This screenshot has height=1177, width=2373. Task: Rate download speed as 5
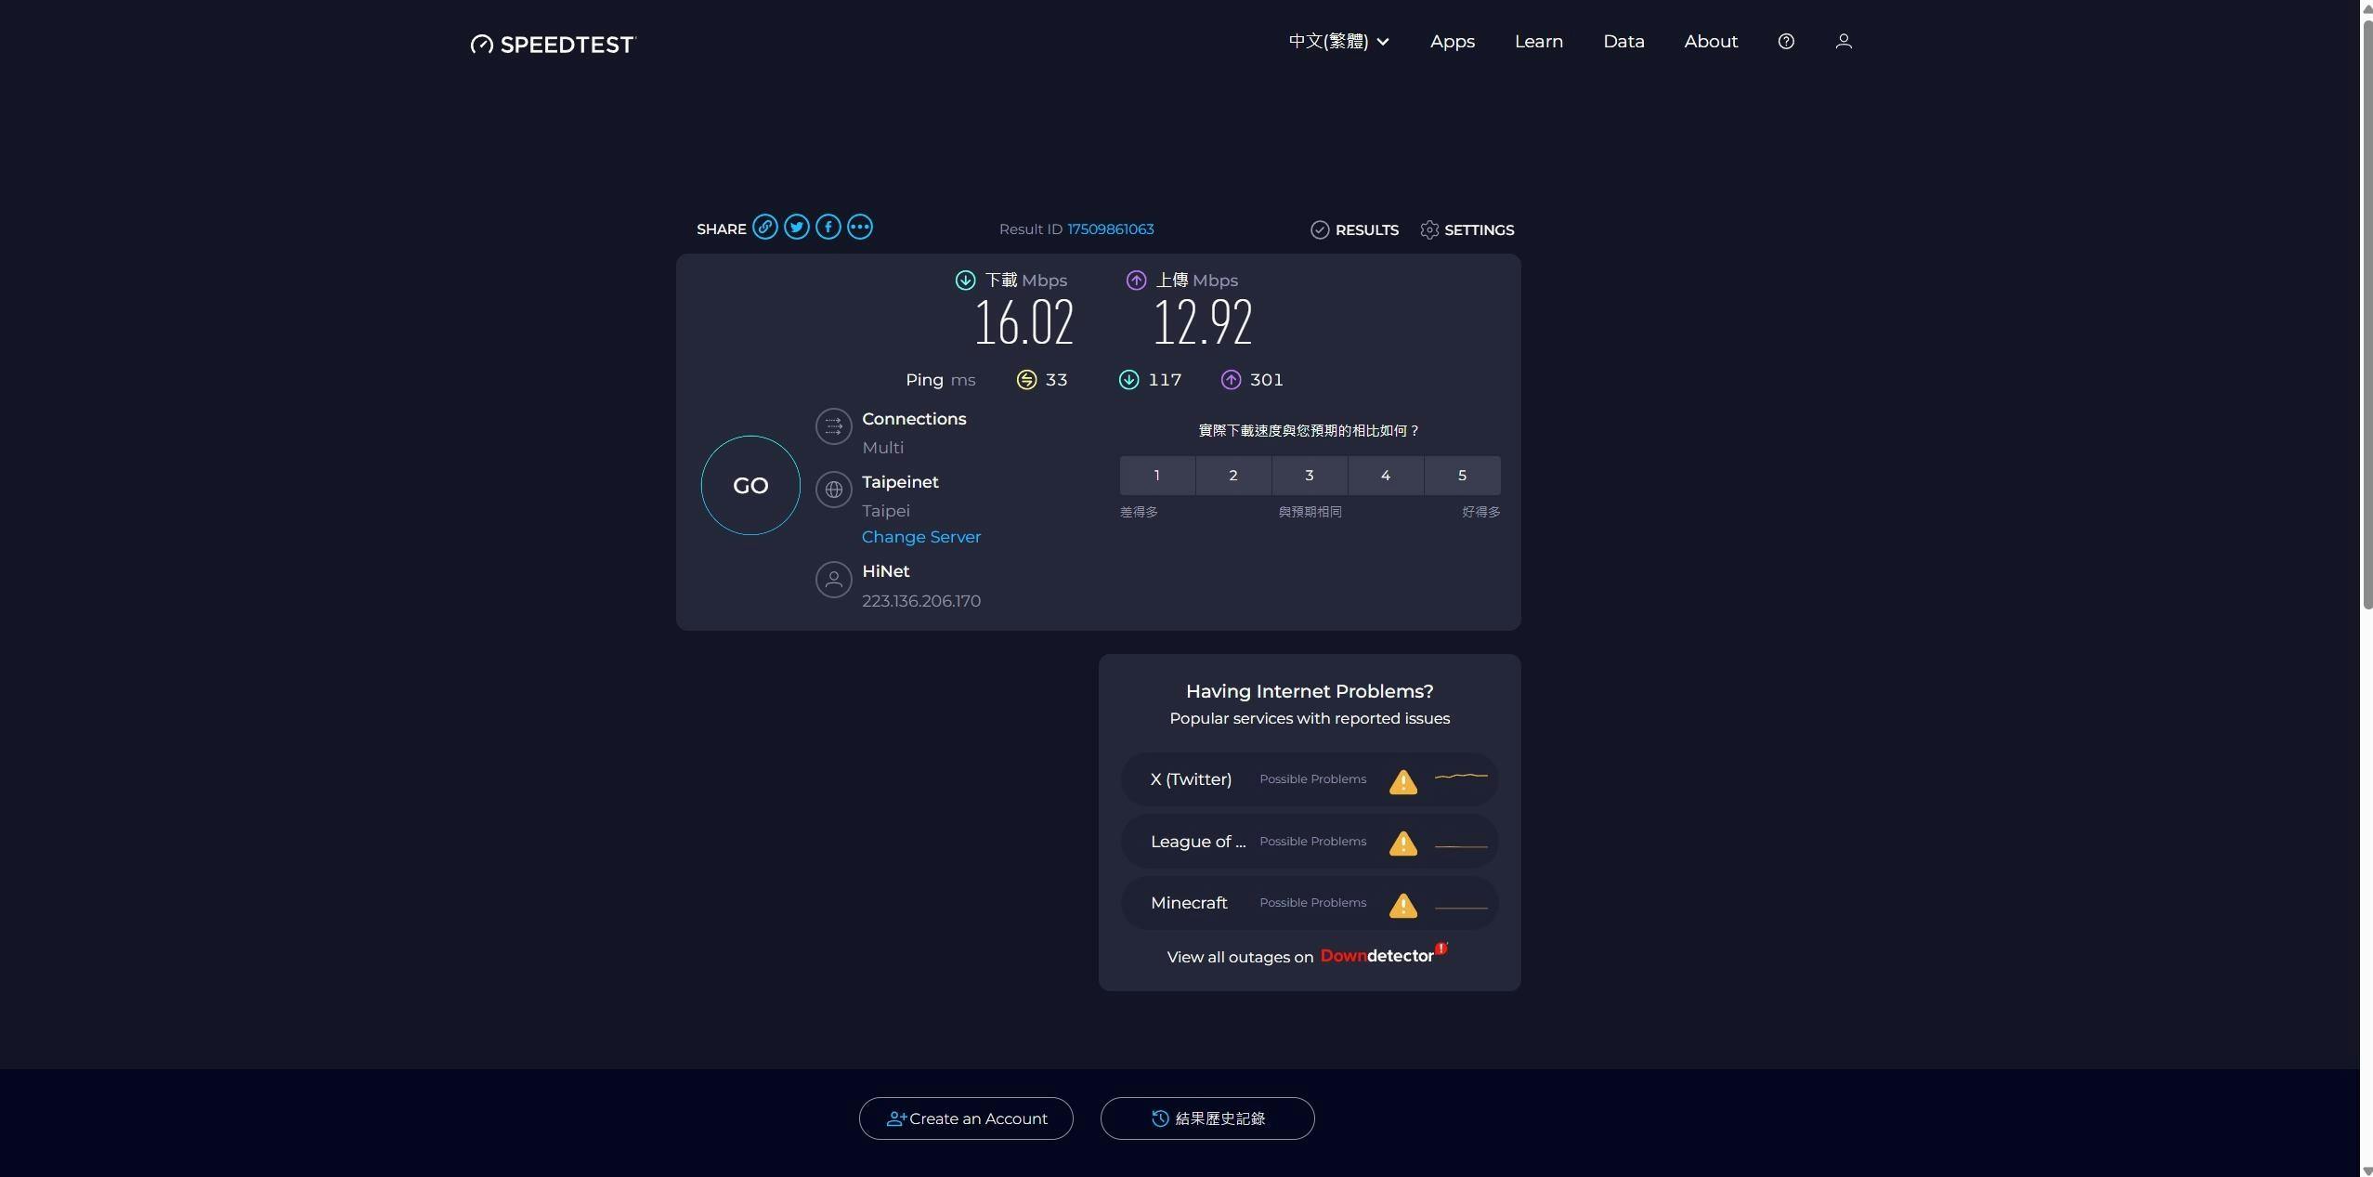point(1462,475)
